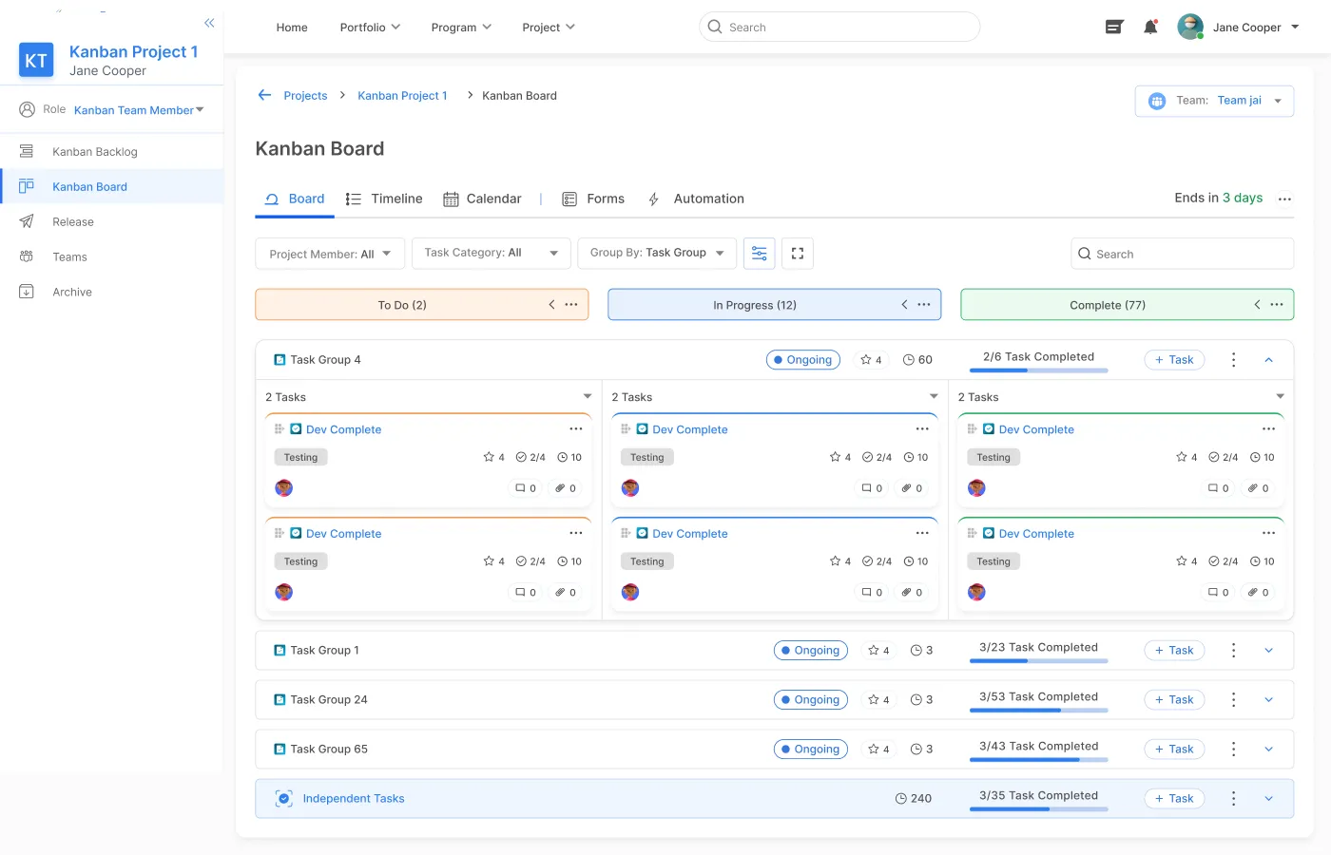
Task: Open ellipsis on second In Progress Dev Complete card
Action: pyautogui.click(x=922, y=534)
